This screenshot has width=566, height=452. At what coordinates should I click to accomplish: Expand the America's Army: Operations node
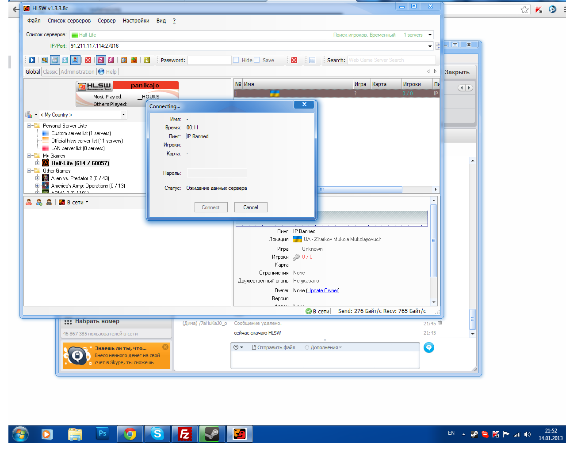pyautogui.click(x=38, y=186)
